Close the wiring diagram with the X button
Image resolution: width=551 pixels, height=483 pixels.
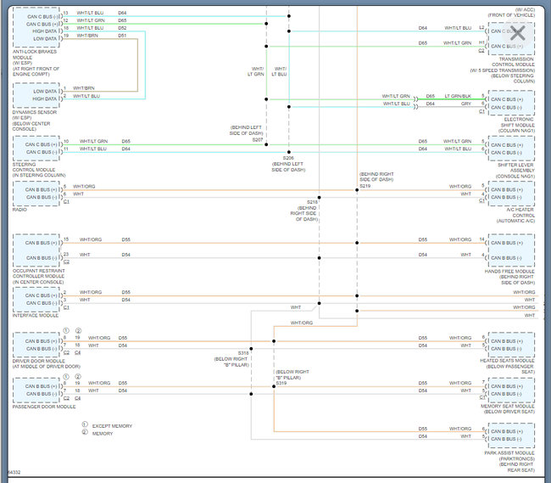517,33
